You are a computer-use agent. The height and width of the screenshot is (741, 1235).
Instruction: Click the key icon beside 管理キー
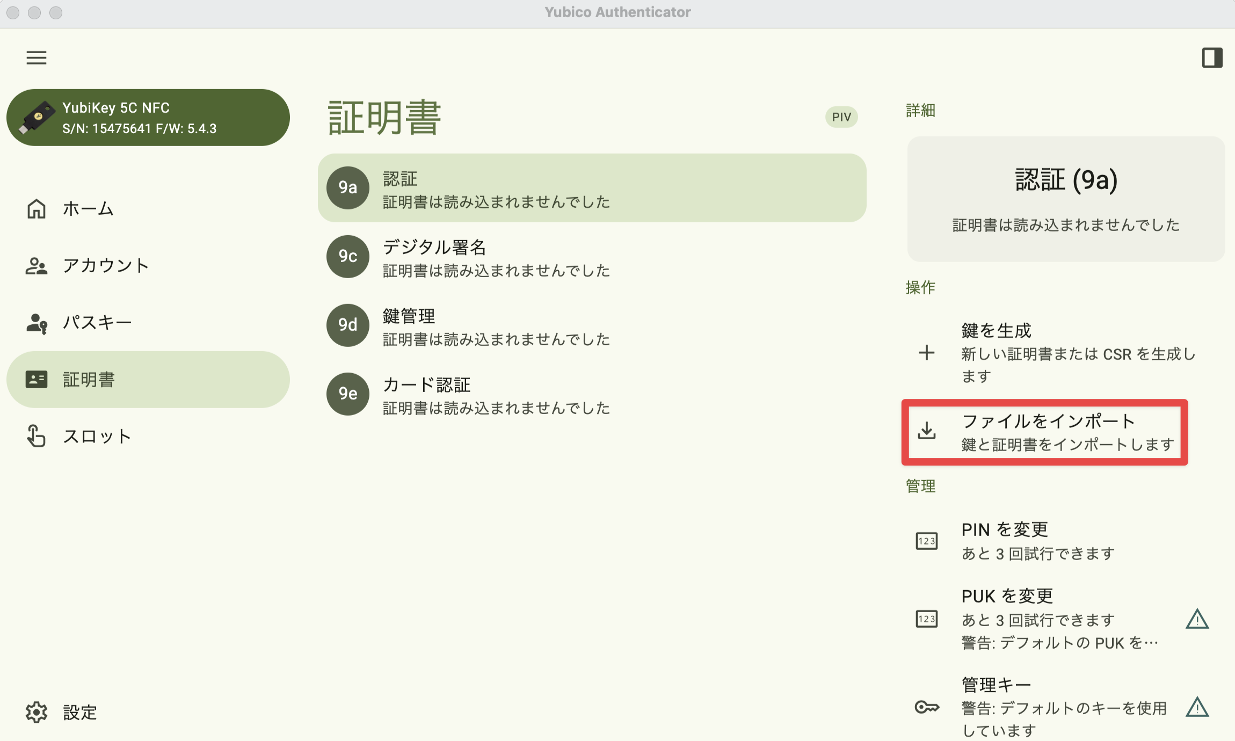point(927,707)
